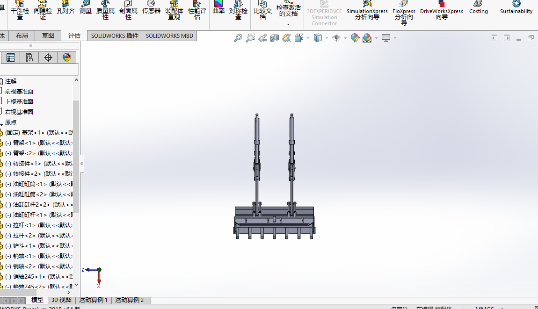
Task: Click the Previous View icon
Action: click(x=262, y=38)
